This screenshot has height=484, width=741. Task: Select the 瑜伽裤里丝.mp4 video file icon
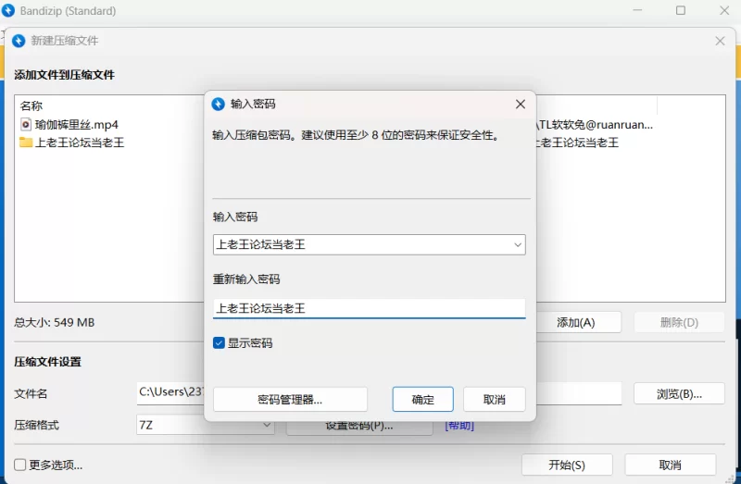pyautogui.click(x=26, y=124)
